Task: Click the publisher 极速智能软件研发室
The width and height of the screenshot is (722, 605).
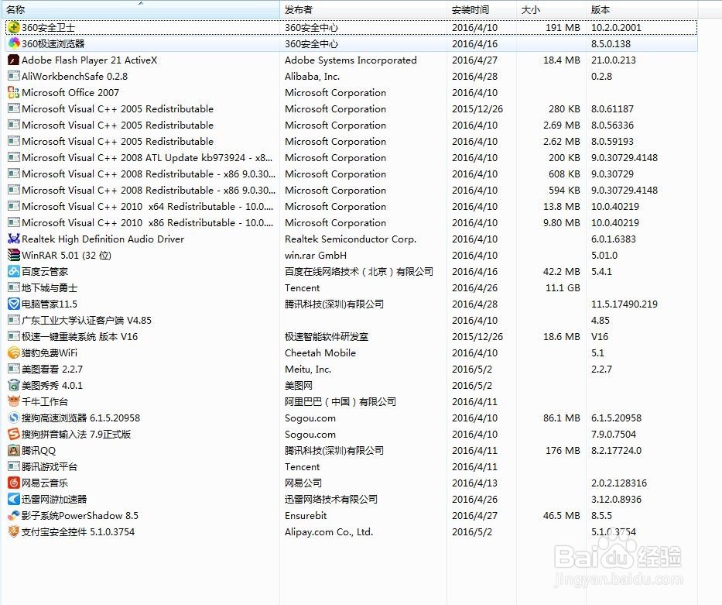Action: pyautogui.click(x=327, y=336)
